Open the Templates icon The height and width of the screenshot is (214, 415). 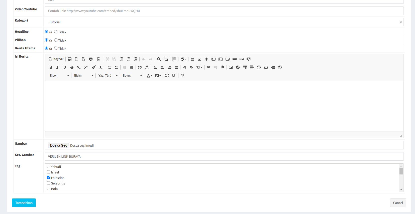tap(99, 59)
